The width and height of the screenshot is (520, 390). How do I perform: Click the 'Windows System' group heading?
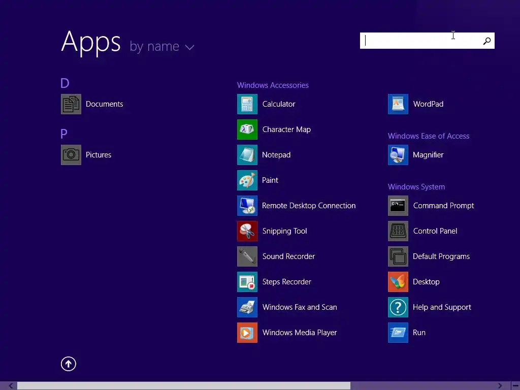[x=416, y=187]
